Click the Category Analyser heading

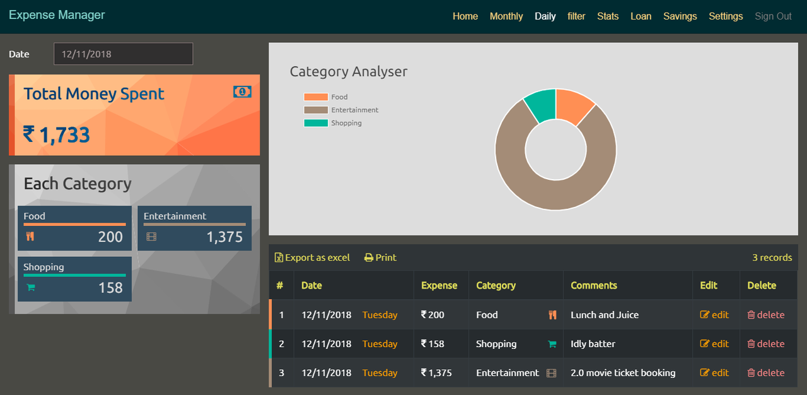[349, 72]
